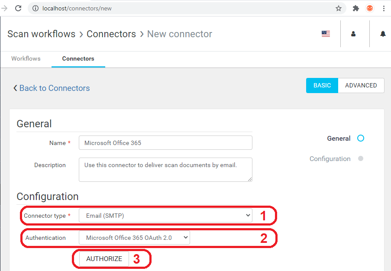Click the Description text area
The height and width of the screenshot is (271, 391).
click(165, 169)
